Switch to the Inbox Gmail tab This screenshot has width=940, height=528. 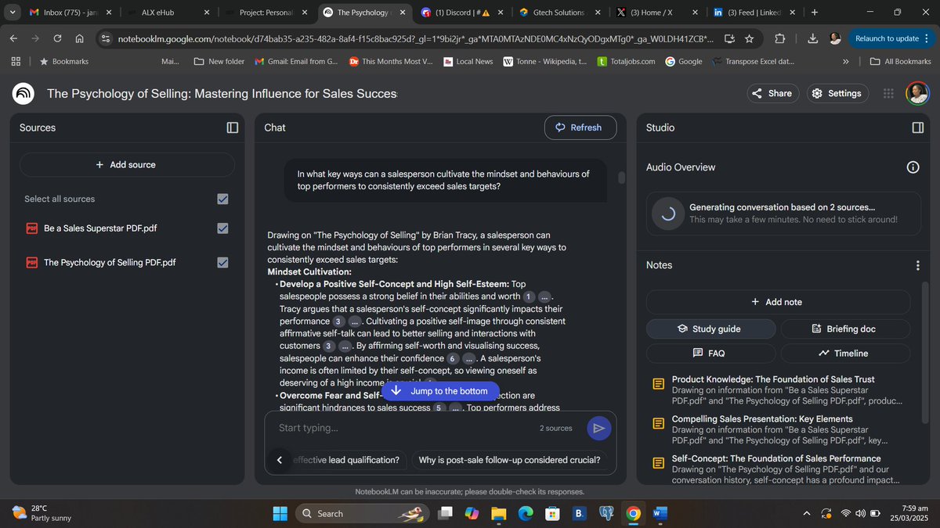pos(68,13)
